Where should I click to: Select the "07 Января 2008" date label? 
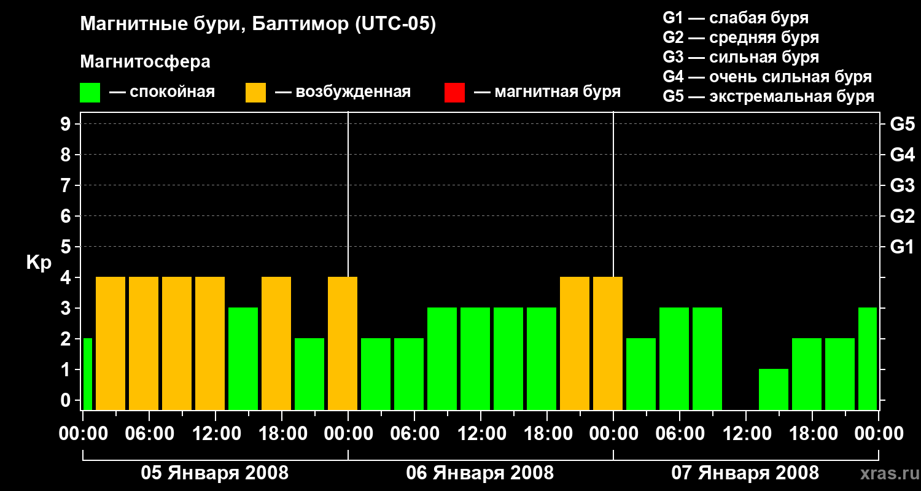(745, 473)
